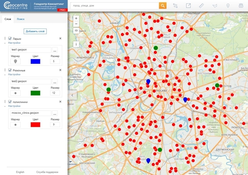The height and width of the screenshot is (175, 248).
Task: Open blue color swatch for Ларьки
Action: [x=35, y=61]
